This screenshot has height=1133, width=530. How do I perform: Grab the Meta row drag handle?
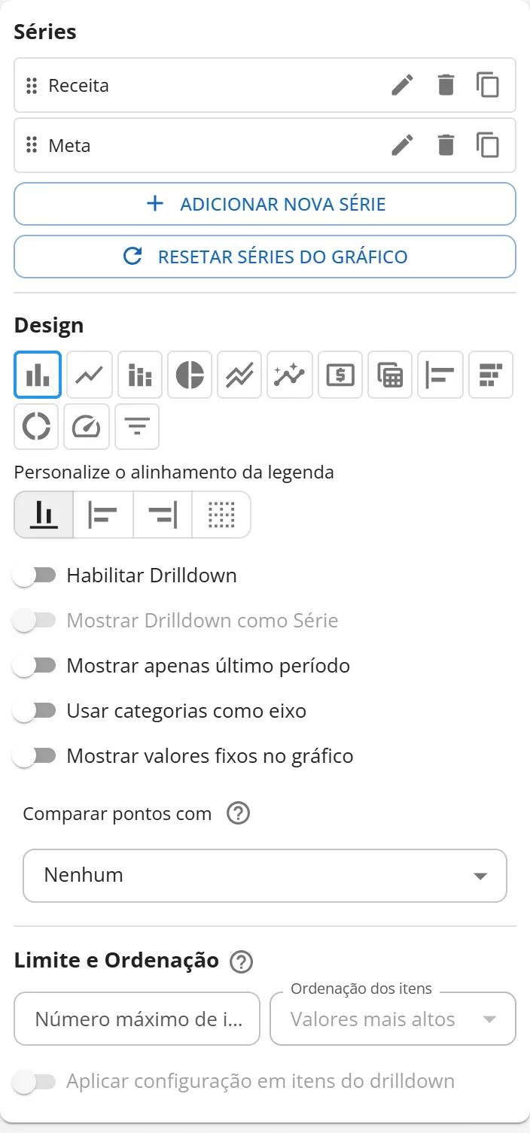tap(32, 144)
